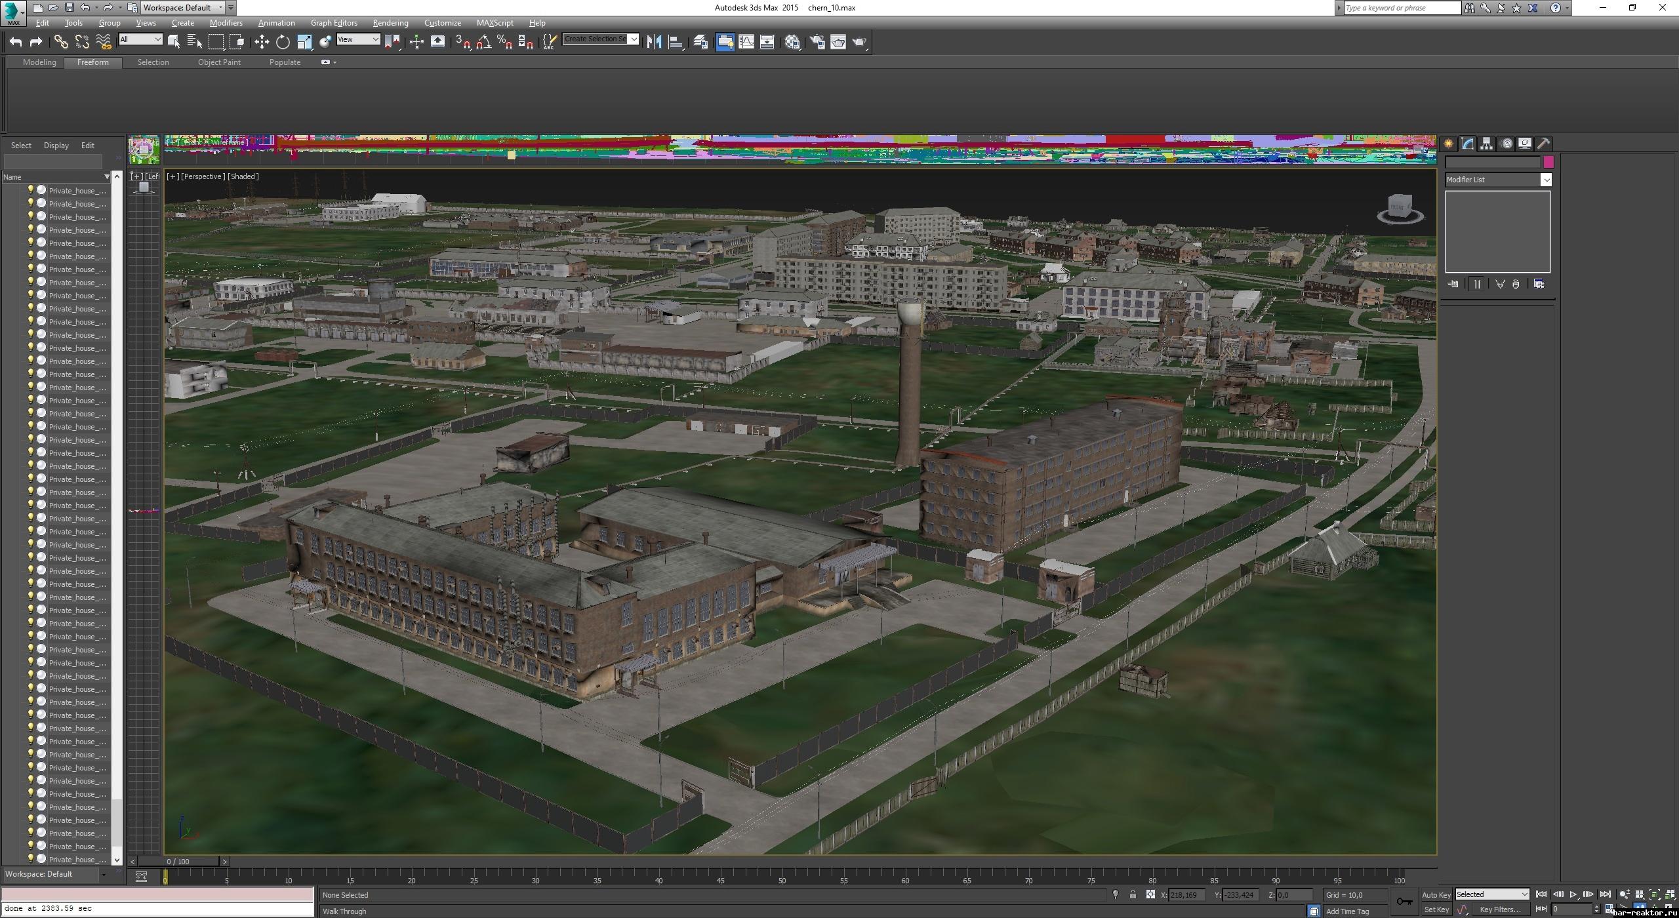The height and width of the screenshot is (918, 1679).
Task: Activate the Select and Uniform Scale tool
Action: click(x=304, y=42)
